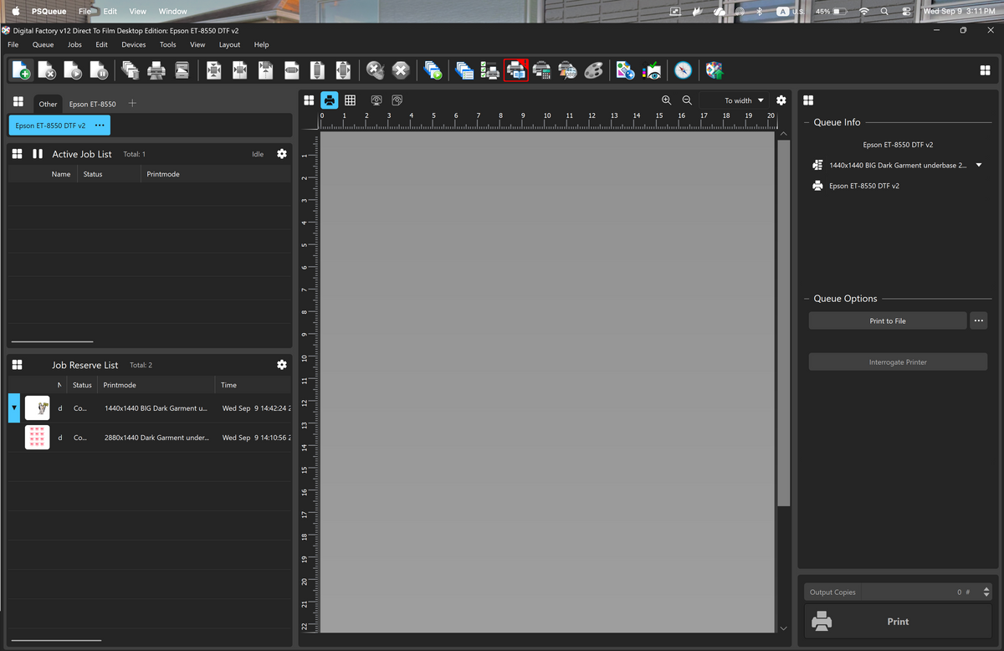Image resolution: width=1004 pixels, height=651 pixels.
Task: Click the Print to File button
Action: (888, 320)
